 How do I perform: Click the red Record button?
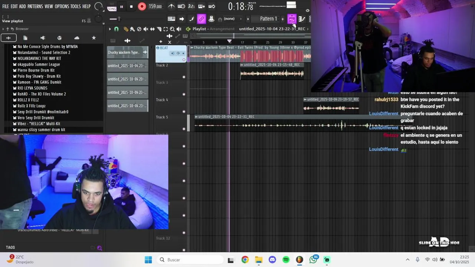[x=142, y=6]
